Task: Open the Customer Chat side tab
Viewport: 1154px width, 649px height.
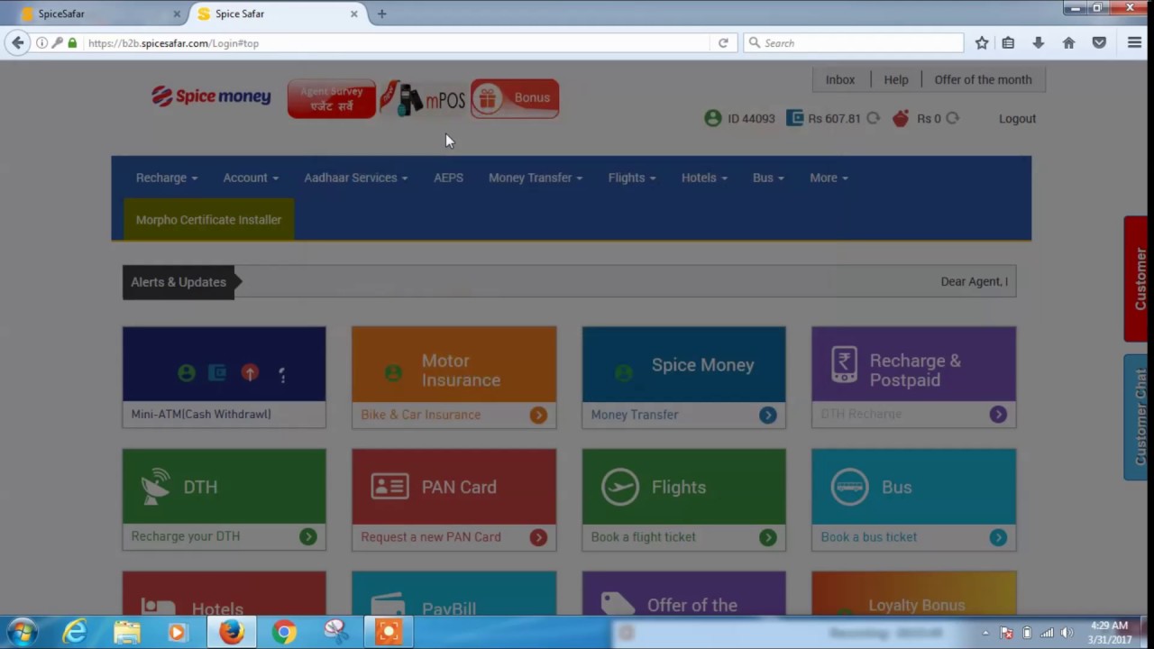Action: [x=1138, y=416]
